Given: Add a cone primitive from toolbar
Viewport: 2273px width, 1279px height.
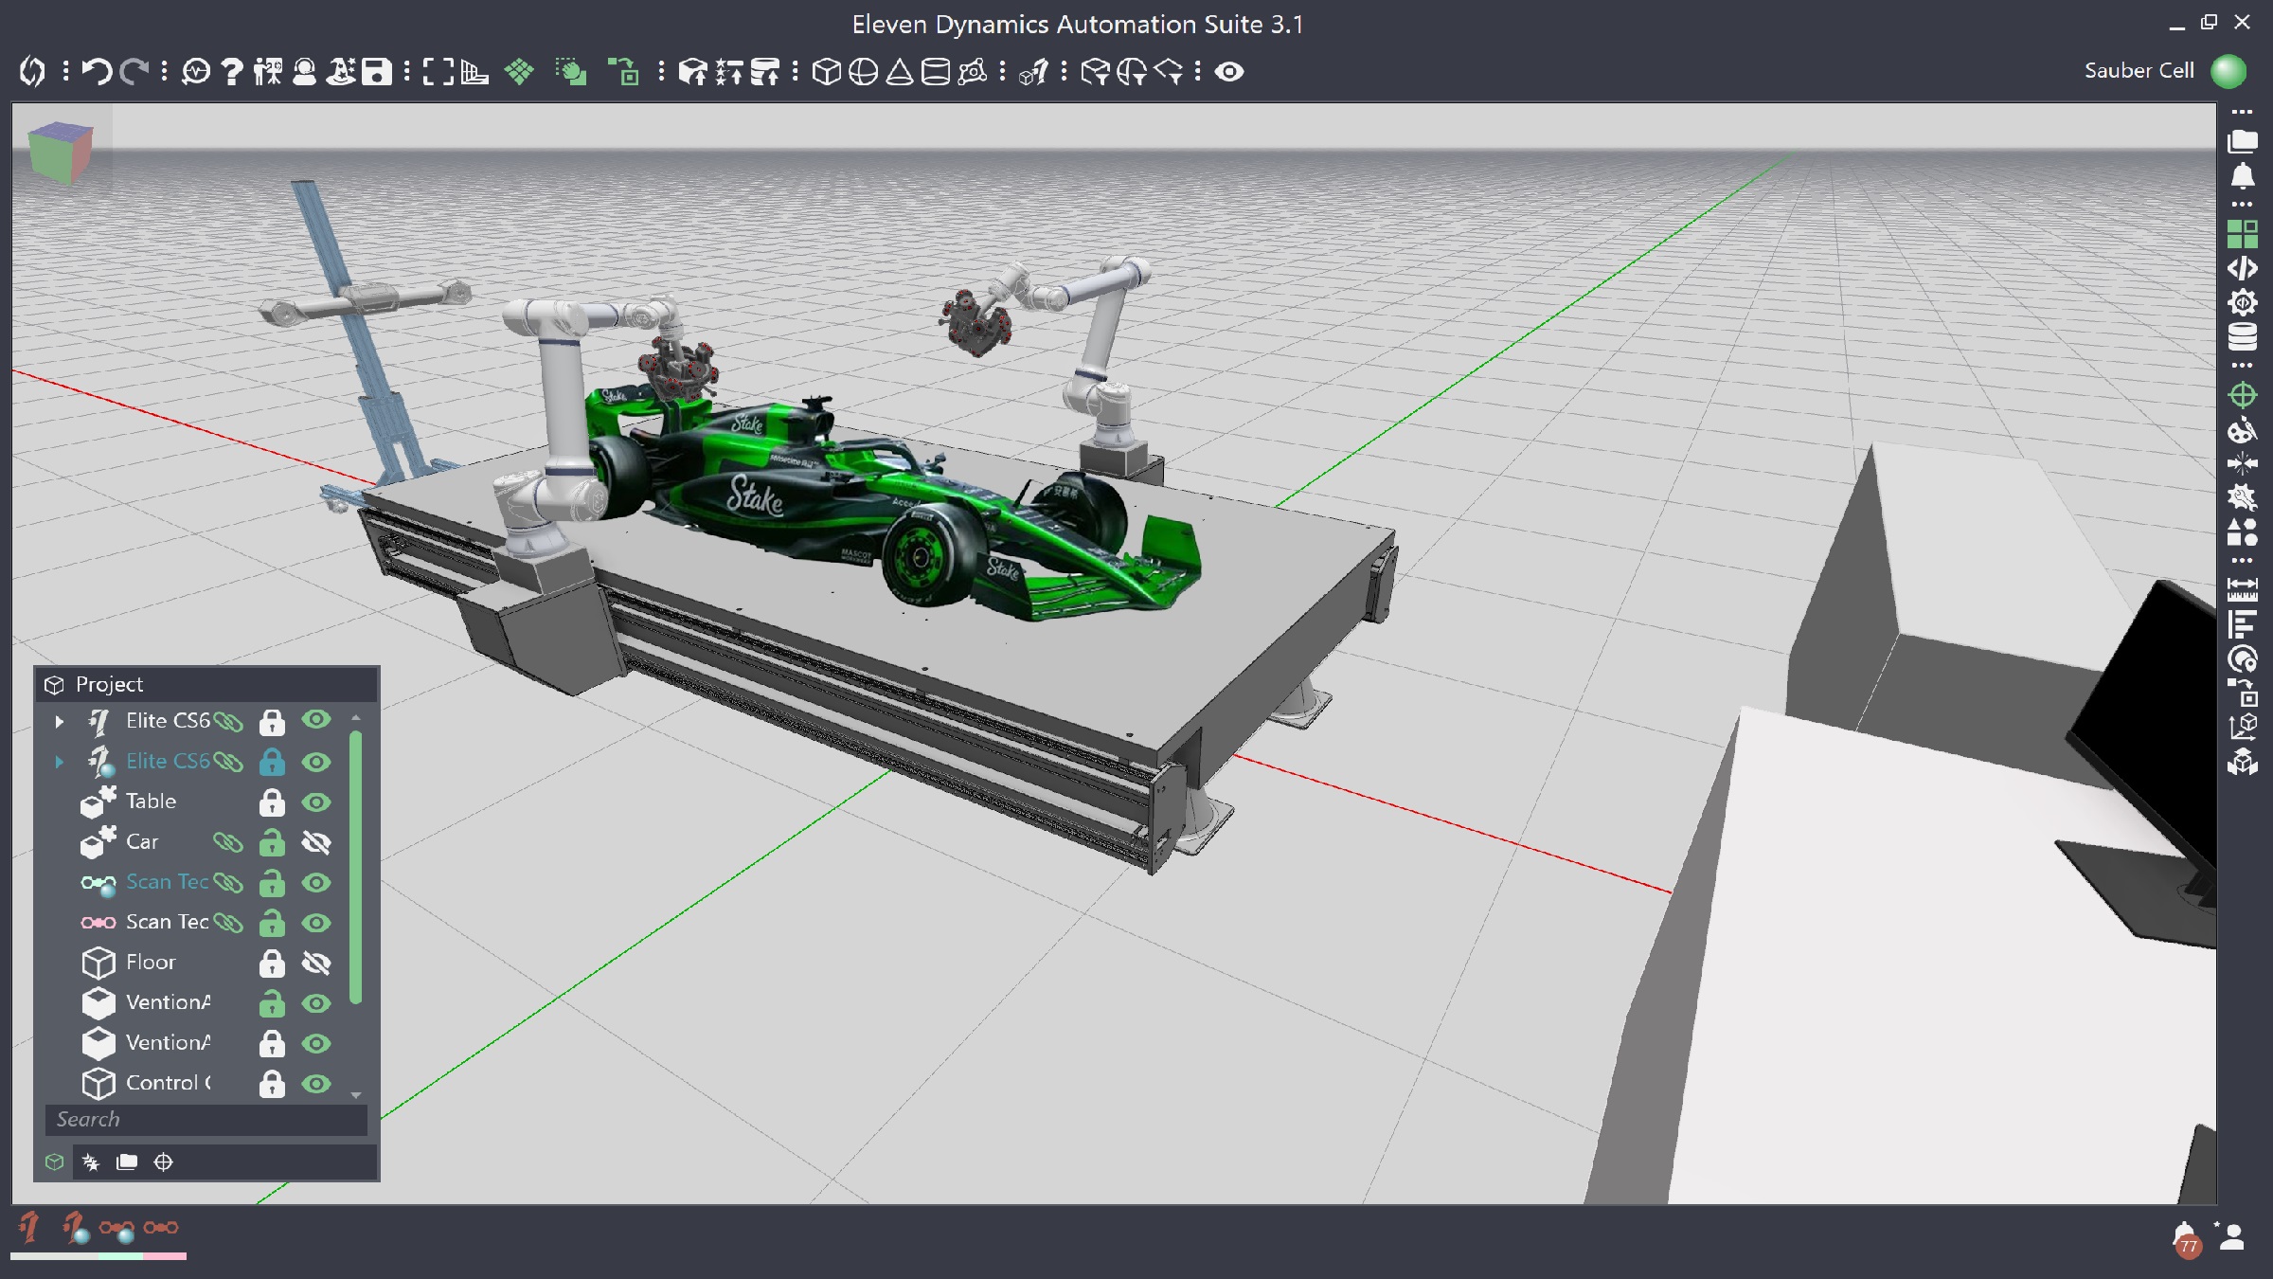Looking at the screenshot, I should 899,72.
